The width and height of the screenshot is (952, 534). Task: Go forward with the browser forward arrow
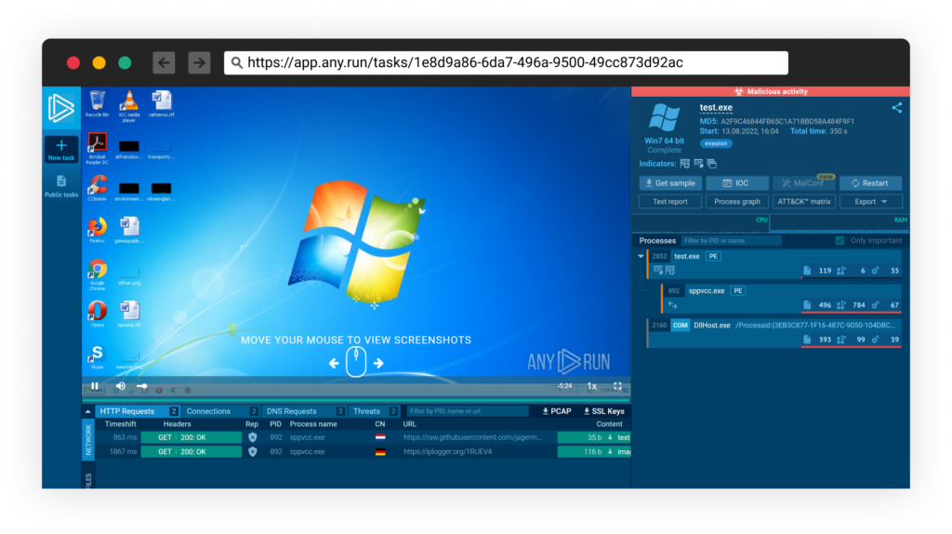199,62
